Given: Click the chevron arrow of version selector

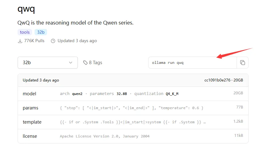Looking at the screenshot, I should [x=71, y=63].
